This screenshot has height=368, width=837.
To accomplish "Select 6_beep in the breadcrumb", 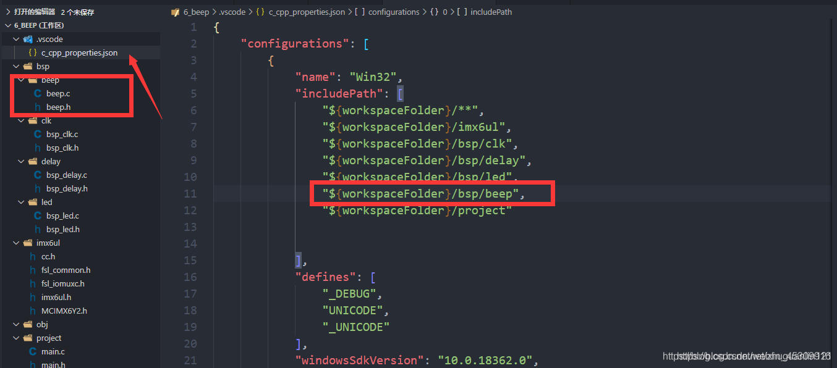I will point(197,12).
